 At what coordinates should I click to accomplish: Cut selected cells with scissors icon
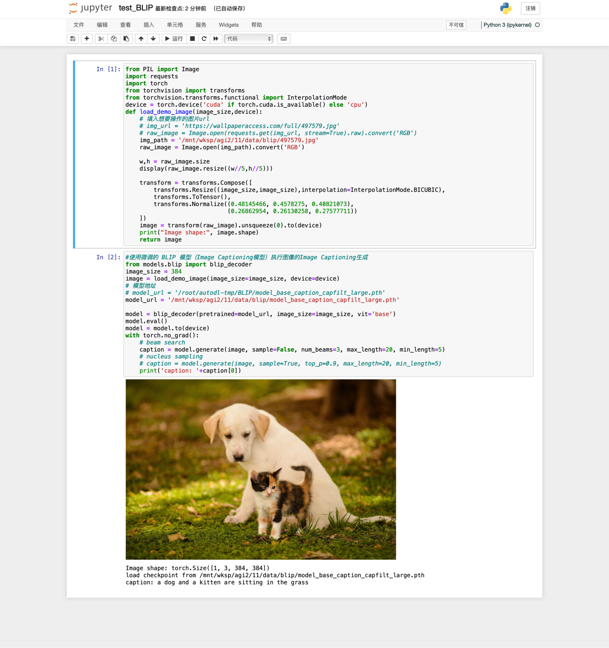coord(101,39)
